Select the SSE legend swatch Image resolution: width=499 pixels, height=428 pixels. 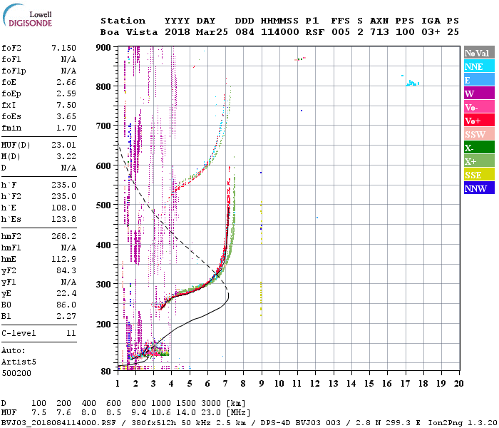pos(479,175)
